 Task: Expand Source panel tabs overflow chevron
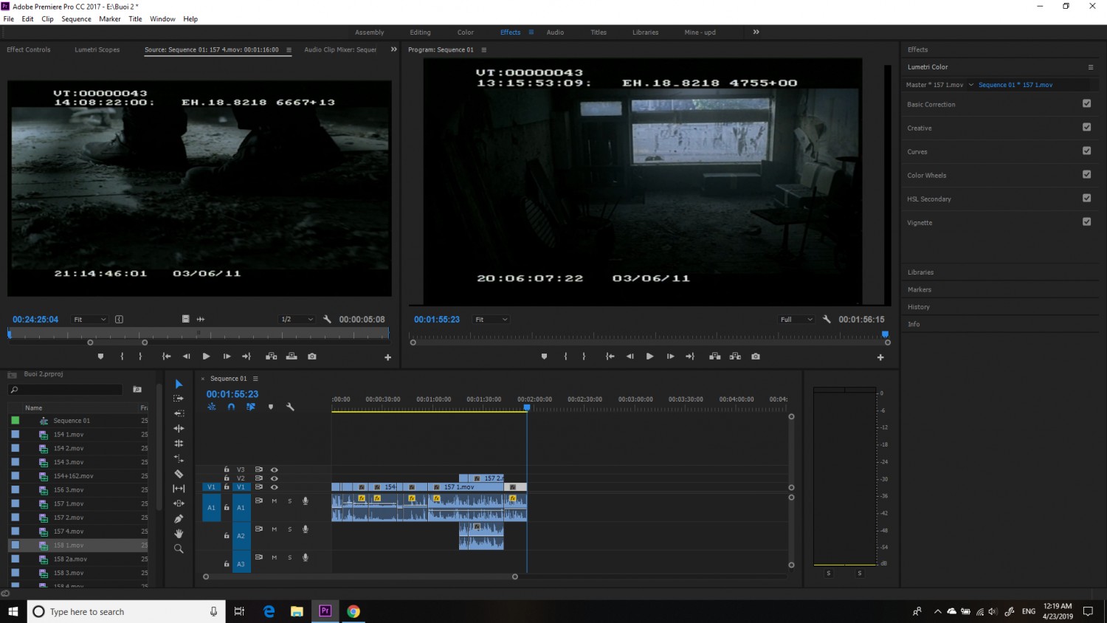click(393, 49)
